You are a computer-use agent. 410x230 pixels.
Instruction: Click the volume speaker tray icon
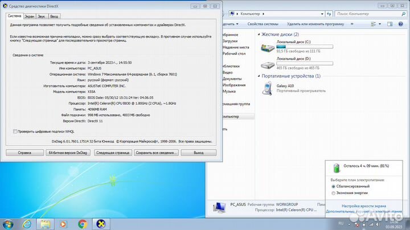click(378, 224)
